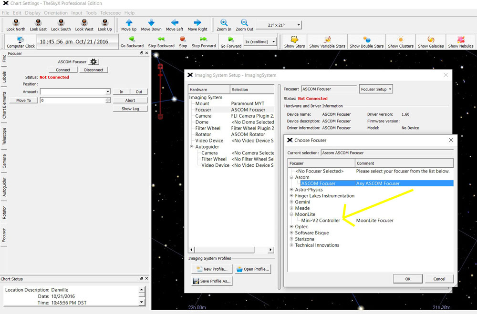Click the Look North toolbar icon

pyautogui.click(x=16, y=22)
